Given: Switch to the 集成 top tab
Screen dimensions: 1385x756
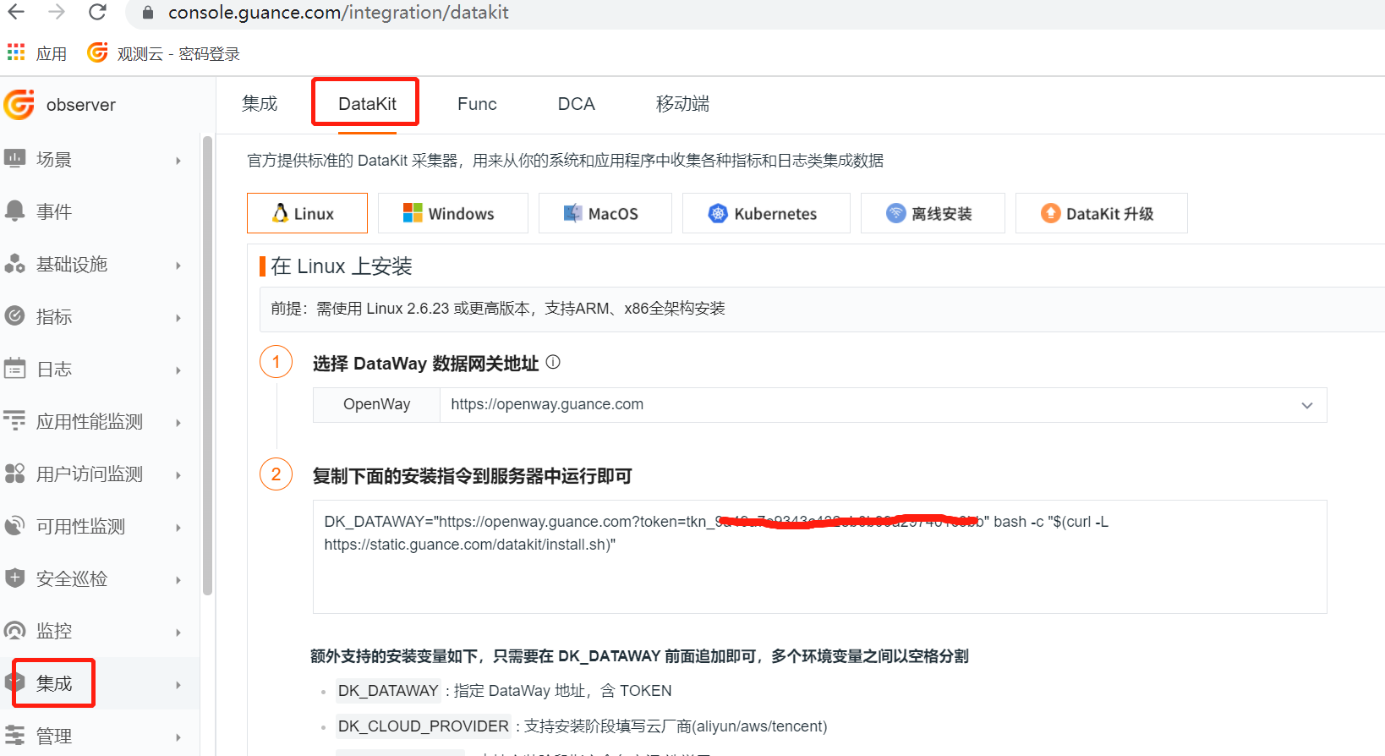Looking at the screenshot, I should tap(260, 104).
